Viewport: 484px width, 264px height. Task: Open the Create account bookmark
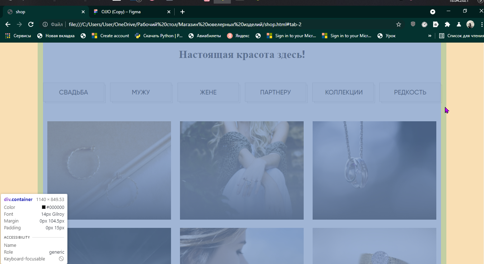point(110,36)
